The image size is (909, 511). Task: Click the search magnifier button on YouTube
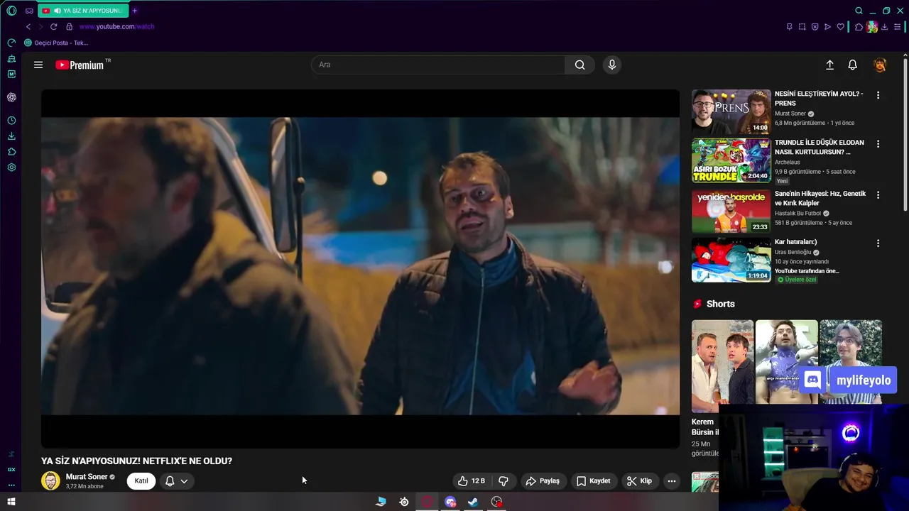tap(579, 65)
